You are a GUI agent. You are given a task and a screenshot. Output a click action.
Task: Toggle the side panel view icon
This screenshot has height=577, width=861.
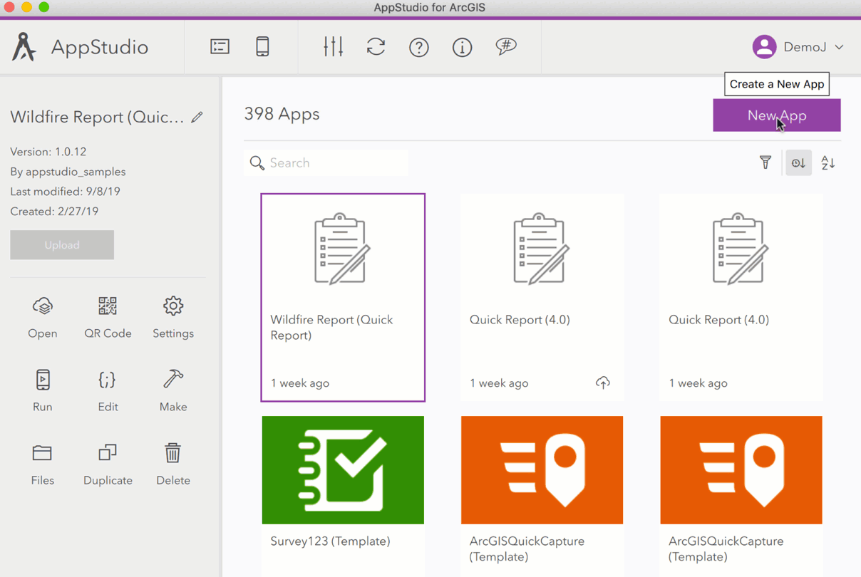(220, 47)
